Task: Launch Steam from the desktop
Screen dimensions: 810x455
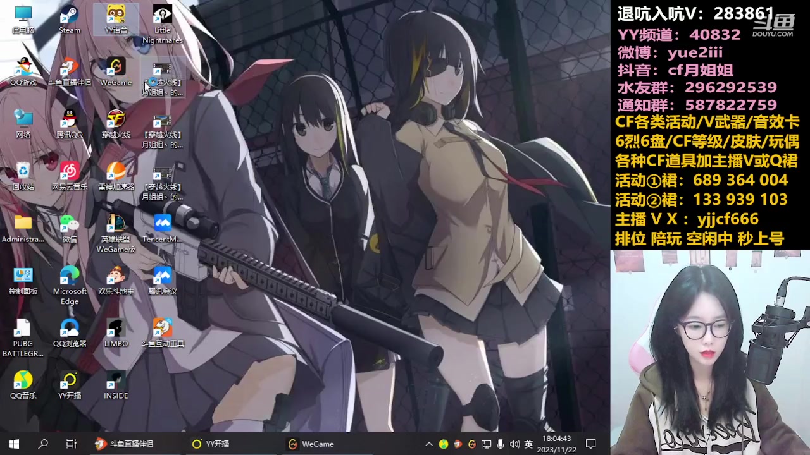Action: coord(70,20)
